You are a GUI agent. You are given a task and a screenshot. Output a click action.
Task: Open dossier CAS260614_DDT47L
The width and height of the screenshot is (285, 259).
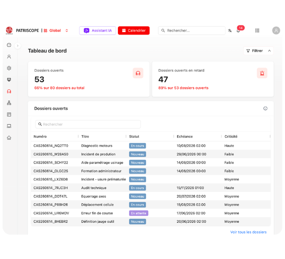(51, 196)
